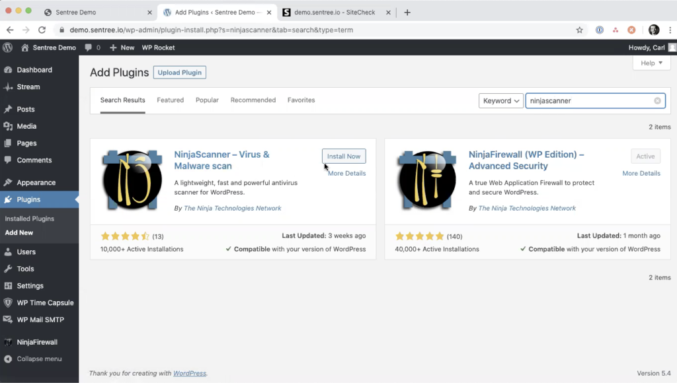Viewport: 677px width, 383px height.
Task: Expand the Help panel dropdown
Action: 651,63
